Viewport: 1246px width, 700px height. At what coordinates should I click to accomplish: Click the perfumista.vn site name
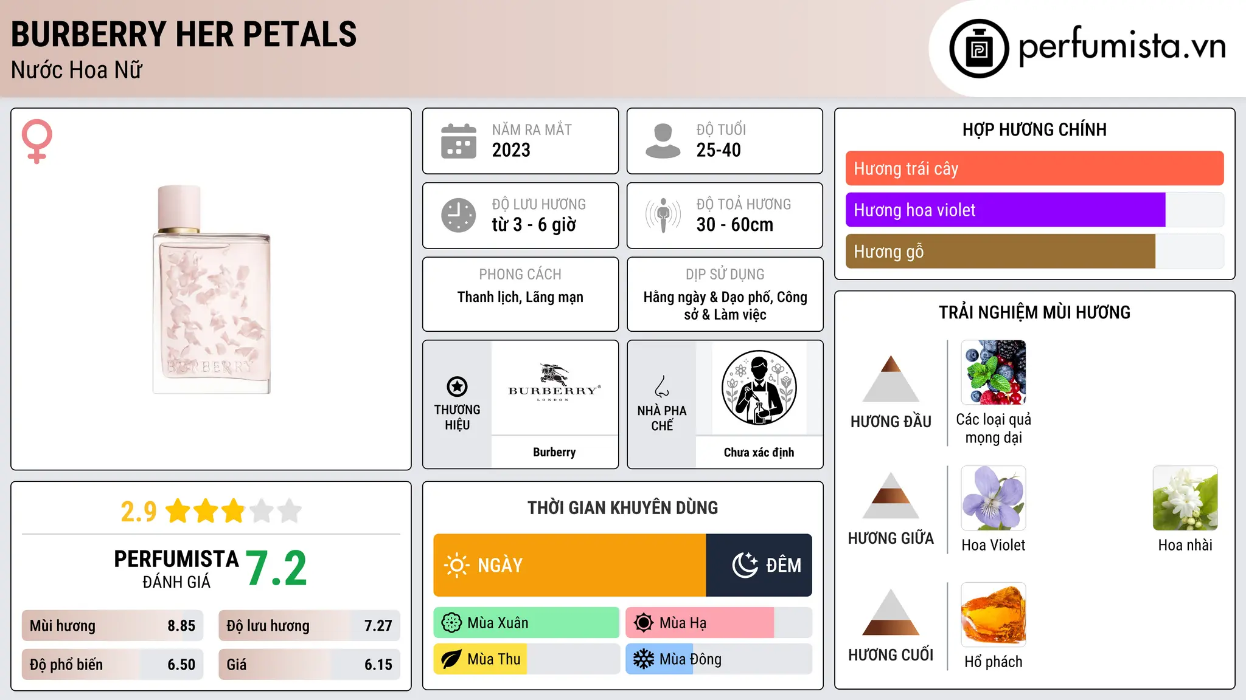coord(1122,46)
